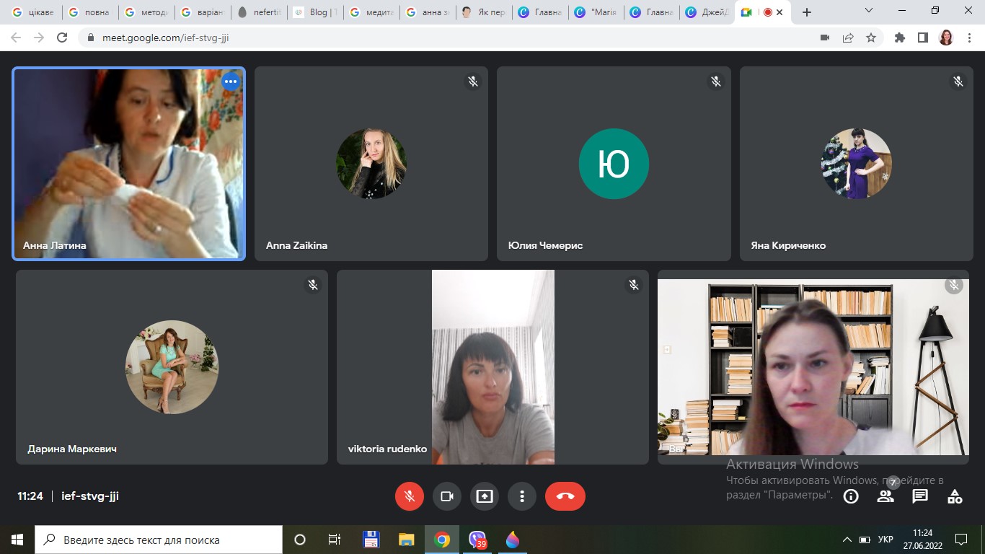Click the Chrome profile avatar

[x=946, y=38]
